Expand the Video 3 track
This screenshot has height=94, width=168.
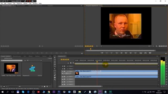(68, 66)
